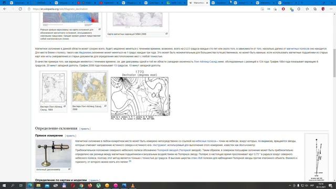Open File Explorer from the taskbar
The width and height of the screenshot is (336, 189).
click(x=38, y=185)
